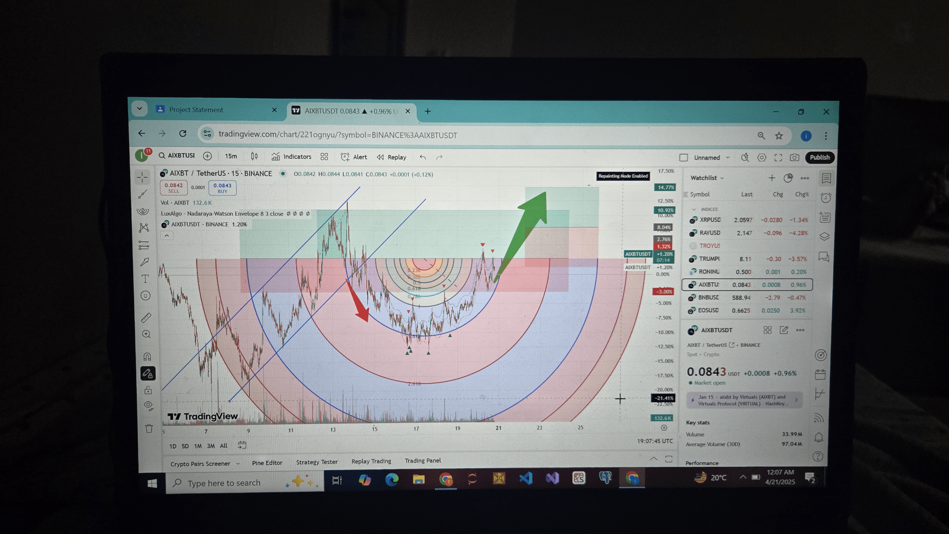Click Type here to search box

point(224,483)
